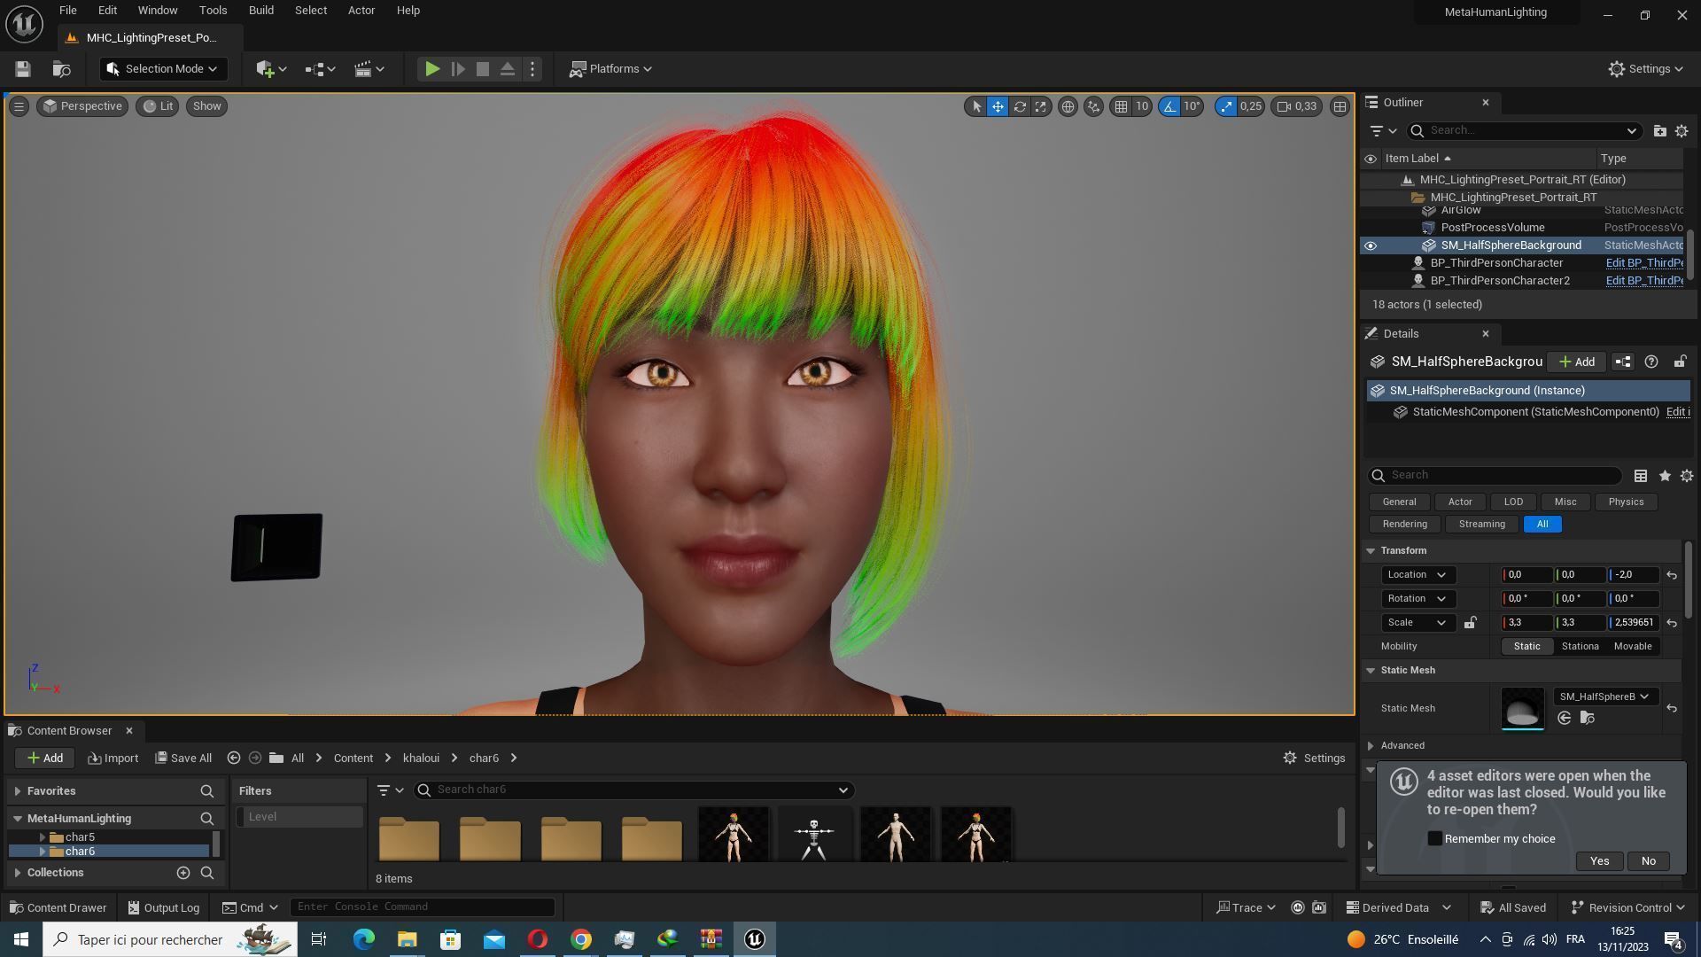Activate the Translate move tool in the viewport
The image size is (1701, 957).
pos(998,106)
